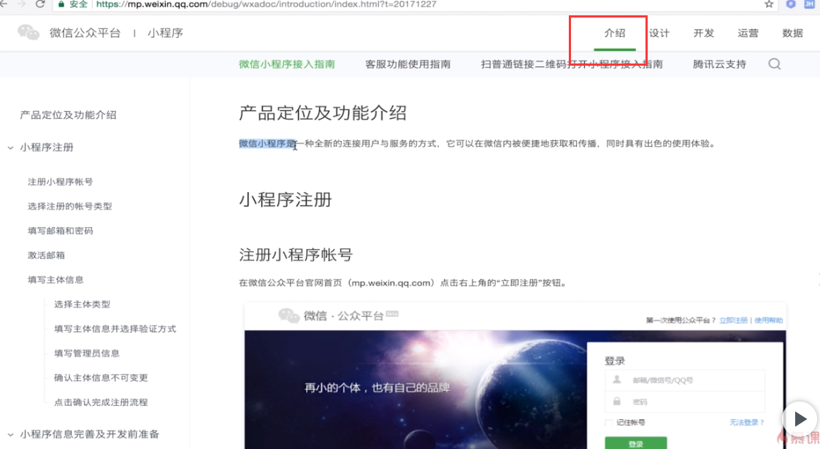Select 填写邮箱和密码 in sidebar
This screenshot has width=820, height=449.
pos(60,231)
